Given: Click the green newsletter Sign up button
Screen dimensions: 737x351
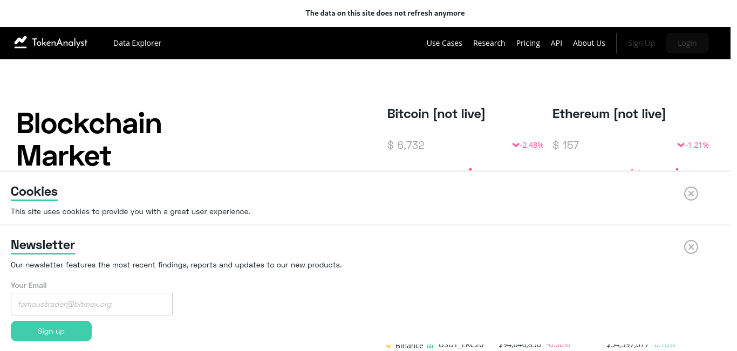Looking at the screenshot, I should click(x=51, y=331).
